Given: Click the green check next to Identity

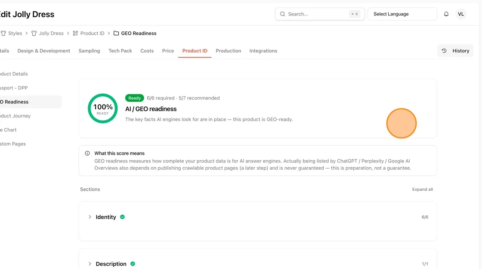Looking at the screenshot, I should coord(122,217).
